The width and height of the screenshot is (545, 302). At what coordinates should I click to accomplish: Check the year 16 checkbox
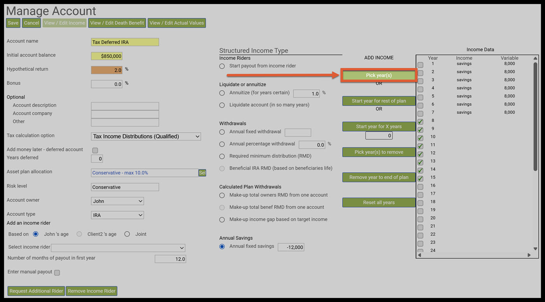tap(420, 187)
